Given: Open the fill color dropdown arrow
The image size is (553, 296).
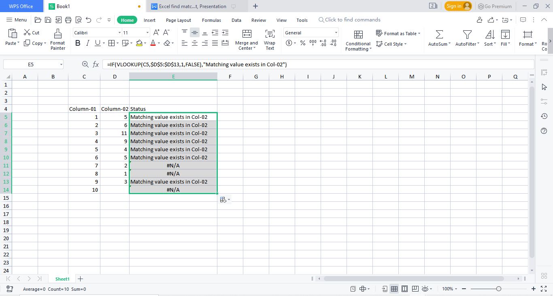Looking at the screenshot, I should 145,43.
